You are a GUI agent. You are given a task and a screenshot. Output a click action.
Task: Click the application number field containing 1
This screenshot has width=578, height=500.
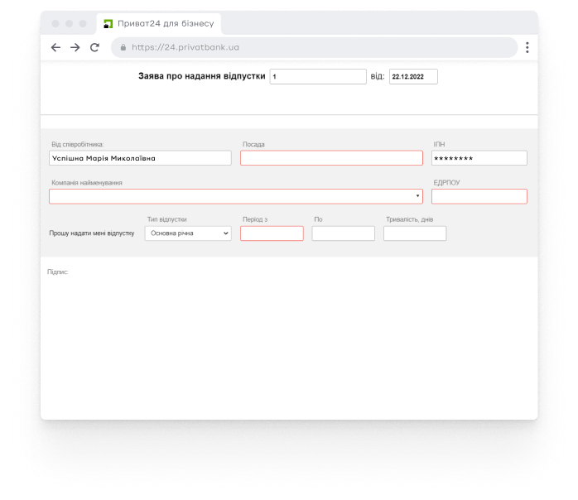317,77
